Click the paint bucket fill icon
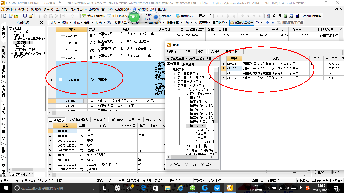This screenshot has height=193, width=344. click(257, 23)
